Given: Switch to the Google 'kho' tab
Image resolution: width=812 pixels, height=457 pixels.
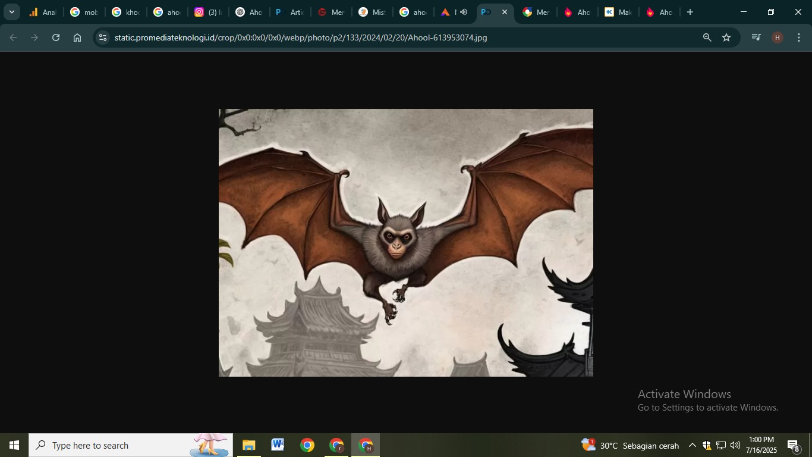Looking at the screenshot, I should [126, 12].
